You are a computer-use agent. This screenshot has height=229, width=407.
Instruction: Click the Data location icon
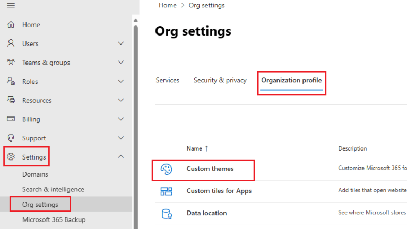(x=166, y=213)
